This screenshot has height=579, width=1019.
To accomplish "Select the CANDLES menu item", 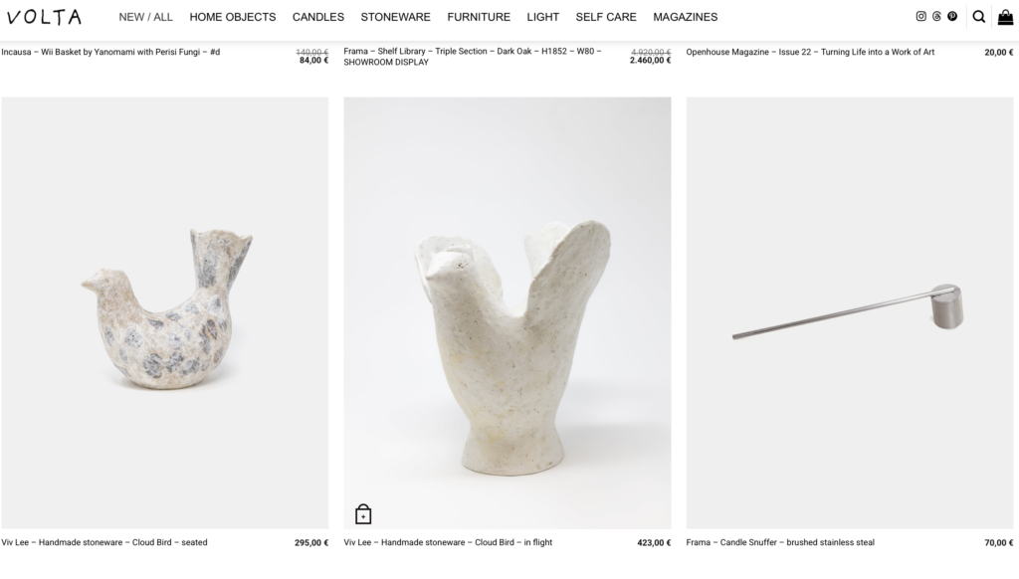I will pyautogui.click(x=318, y=17).
